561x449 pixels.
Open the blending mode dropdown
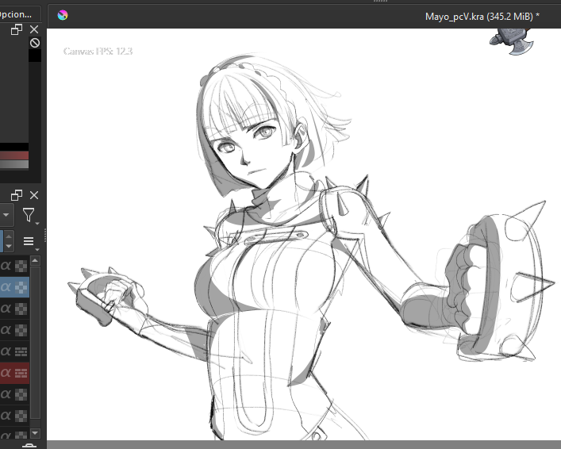pyautogui.click(x=6, y=215)
